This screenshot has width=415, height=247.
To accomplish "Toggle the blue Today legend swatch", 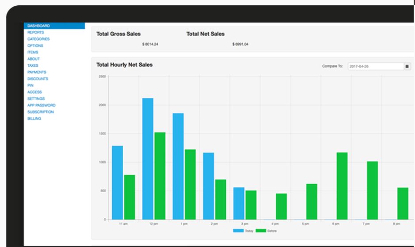I will point(238,231).
